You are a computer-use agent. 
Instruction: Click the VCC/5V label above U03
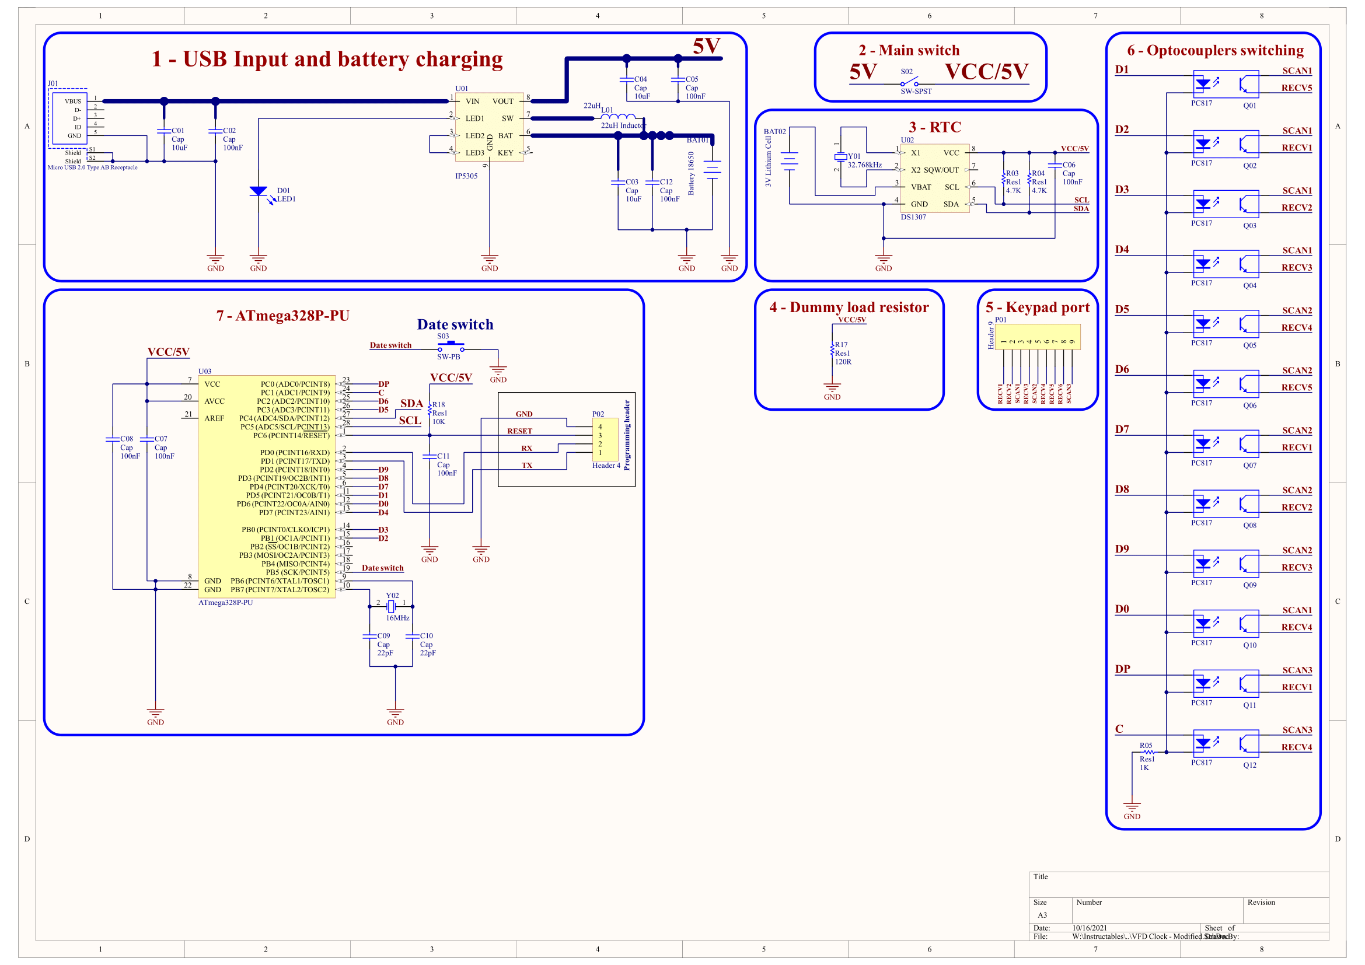[168, 352]
